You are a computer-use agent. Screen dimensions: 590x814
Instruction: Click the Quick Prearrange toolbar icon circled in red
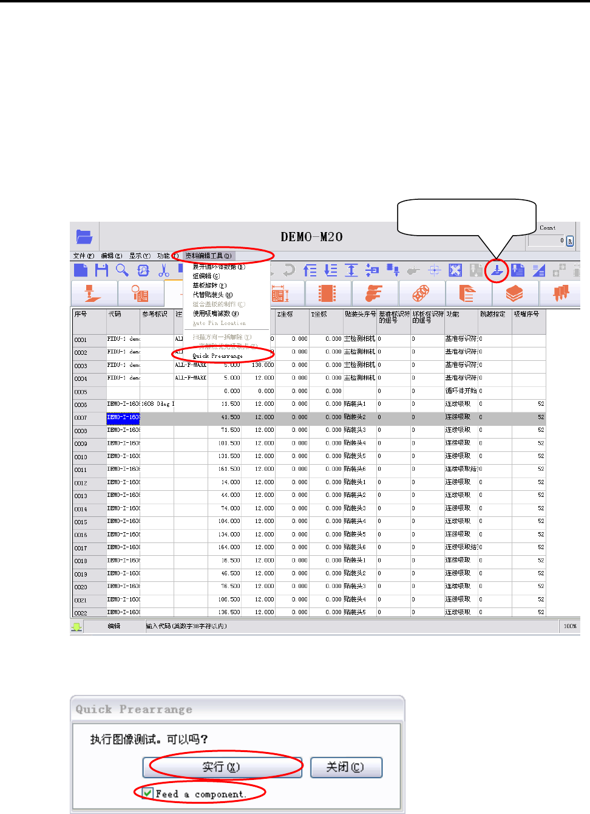click(x=497, y=270)
